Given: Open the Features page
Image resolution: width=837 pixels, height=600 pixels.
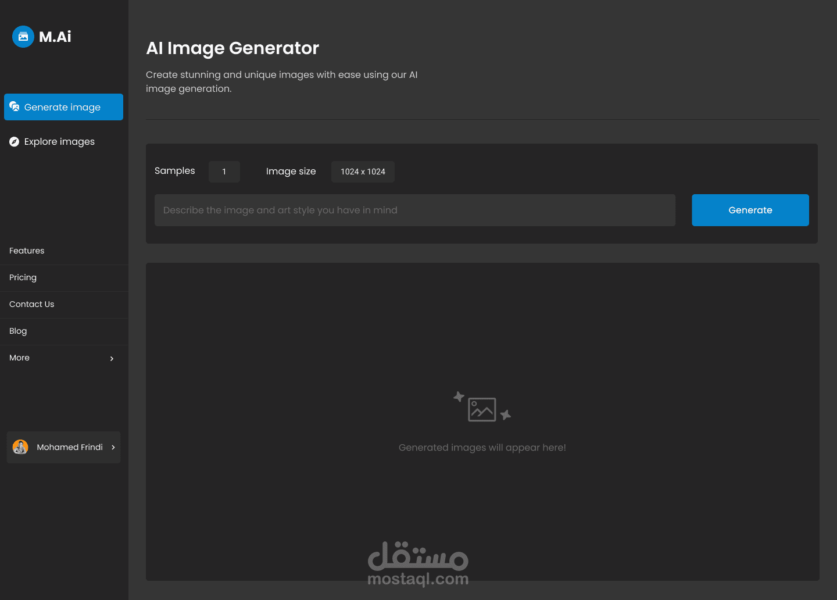Looking at the screenshot, I should 27,251.
